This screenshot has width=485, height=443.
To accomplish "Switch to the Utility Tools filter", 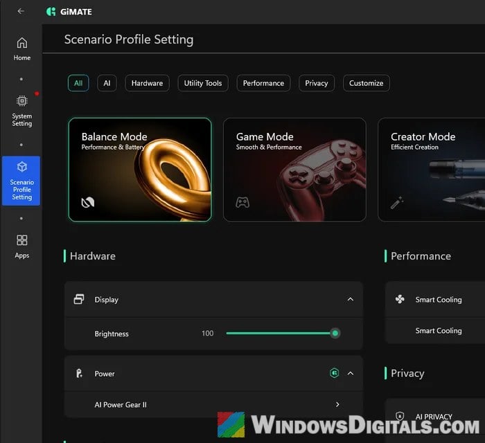I will click(203, 83).
